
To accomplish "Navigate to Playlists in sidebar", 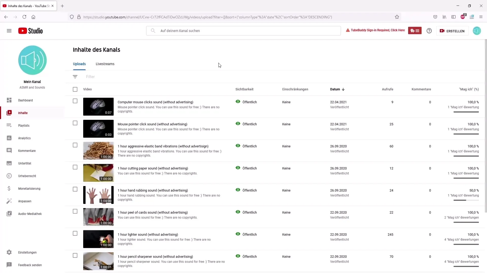I will point(24,125).
